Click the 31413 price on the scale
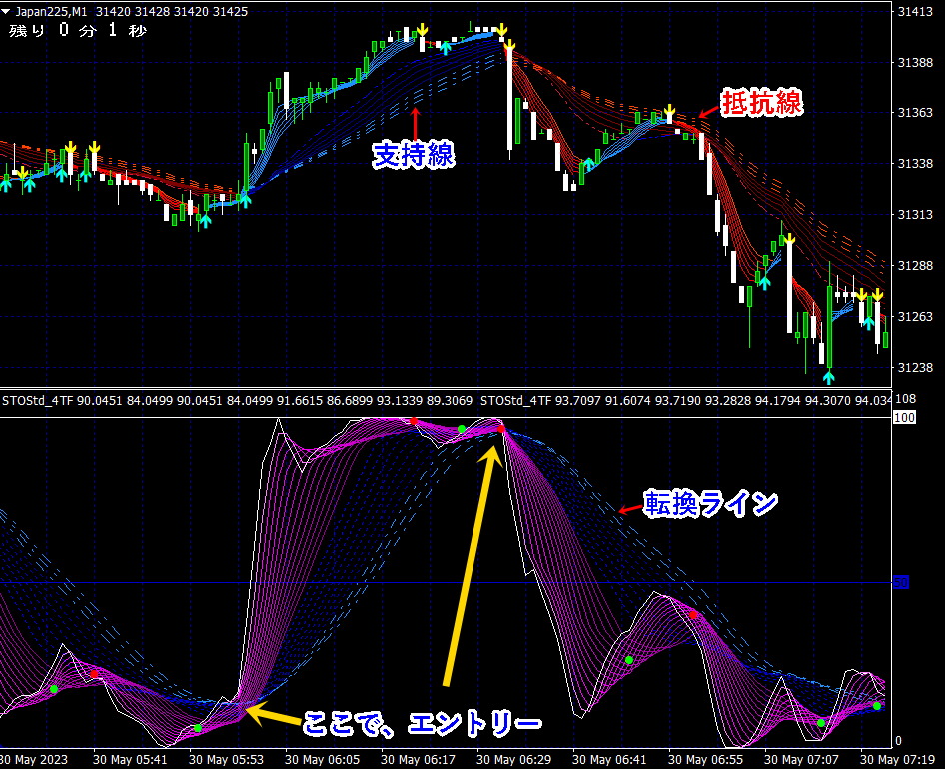This screenshot has width=945, height=769. click(x=915, y=12)
